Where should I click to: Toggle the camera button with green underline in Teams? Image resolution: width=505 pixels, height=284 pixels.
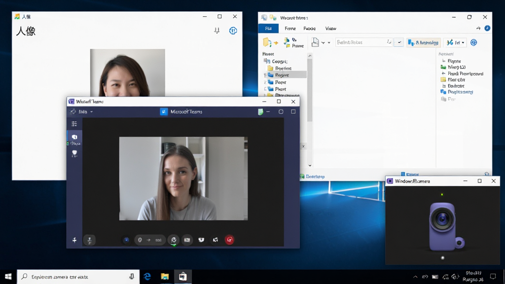tap(174, 240)
